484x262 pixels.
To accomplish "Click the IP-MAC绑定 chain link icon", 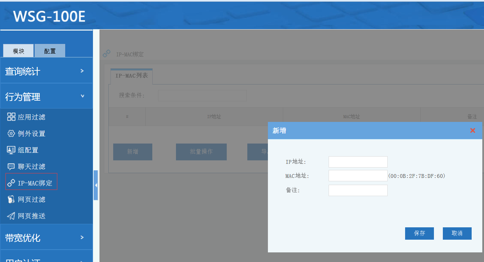I will pos(11,183).
